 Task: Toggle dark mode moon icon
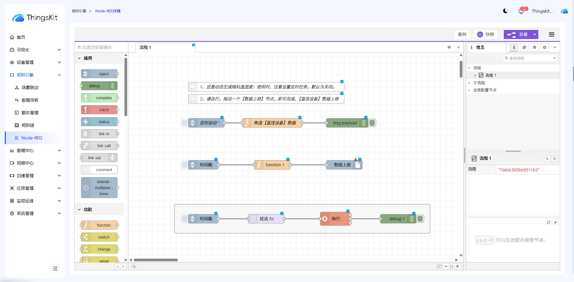point(505,11)
